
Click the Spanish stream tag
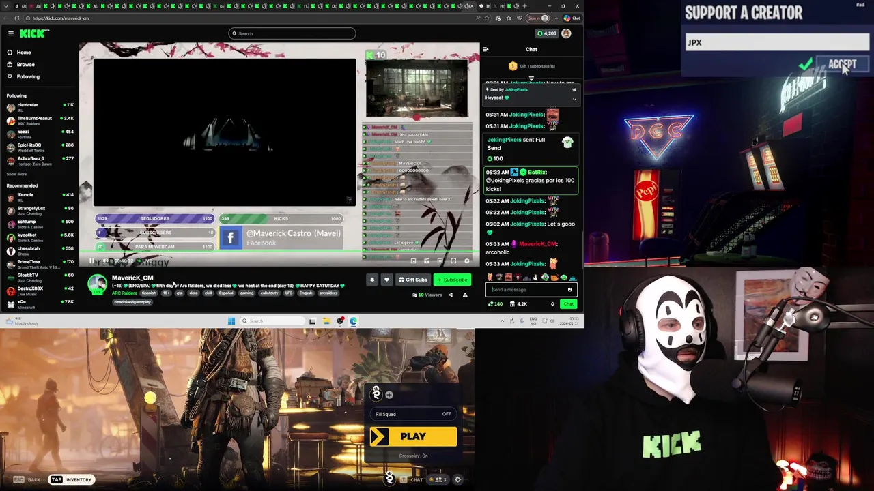[149, 293]
